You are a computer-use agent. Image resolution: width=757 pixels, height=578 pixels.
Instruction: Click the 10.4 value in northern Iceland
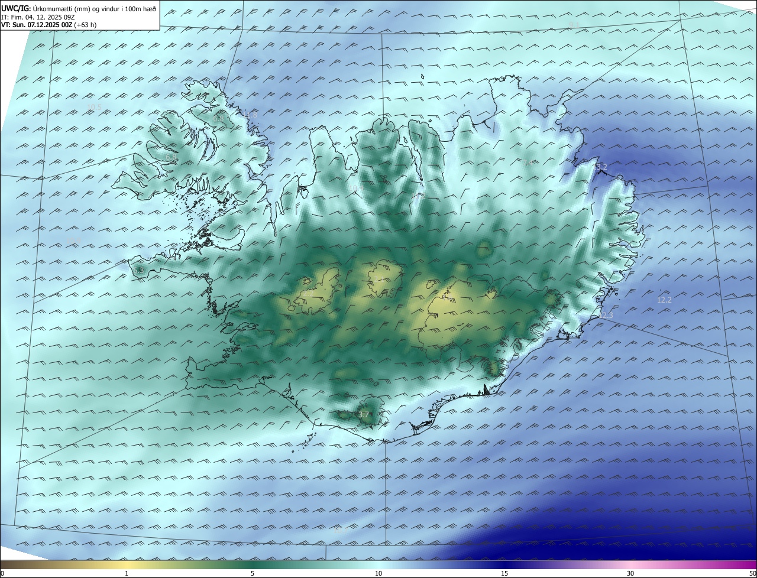(x=356, y=189)
